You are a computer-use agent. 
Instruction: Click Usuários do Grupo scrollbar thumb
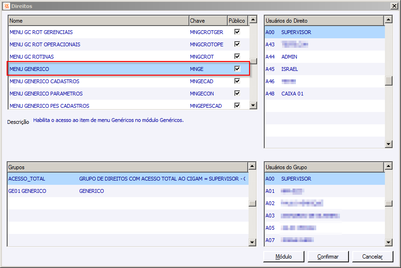point(389,203)
